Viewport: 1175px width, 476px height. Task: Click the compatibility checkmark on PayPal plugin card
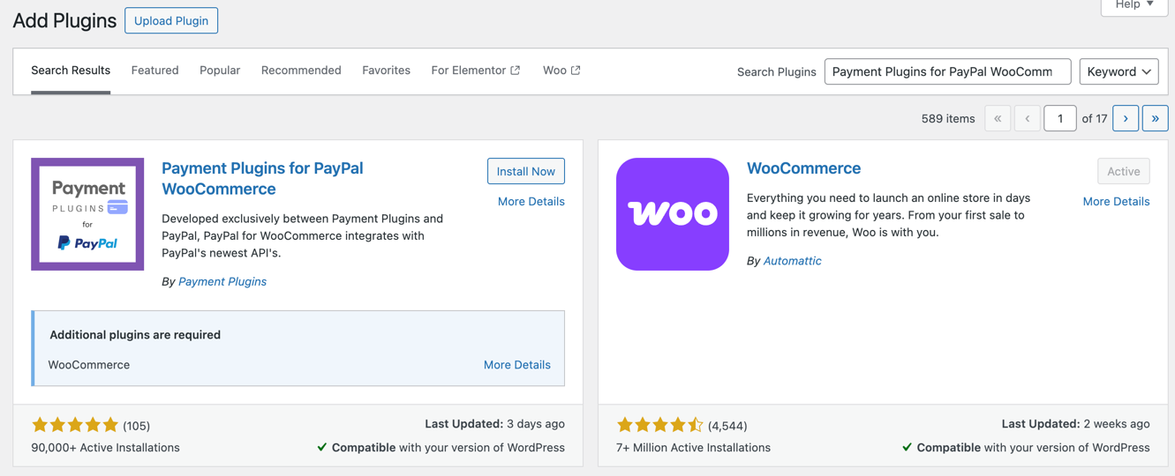click(x=322, y=448)
